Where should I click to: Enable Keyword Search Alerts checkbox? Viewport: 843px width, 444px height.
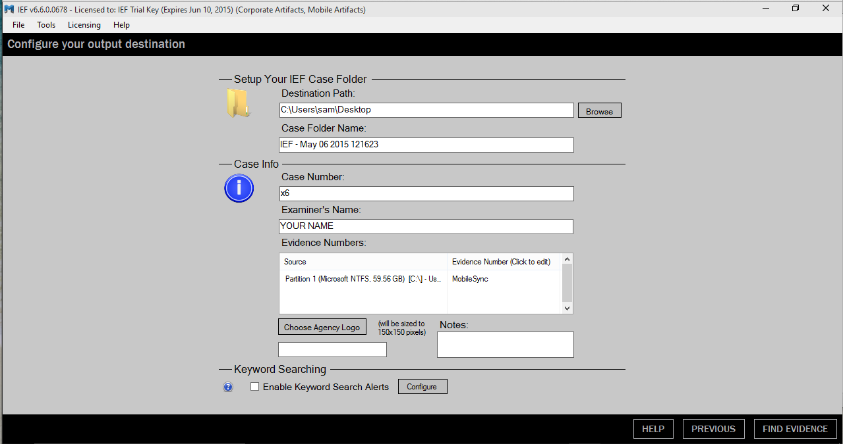254,387
